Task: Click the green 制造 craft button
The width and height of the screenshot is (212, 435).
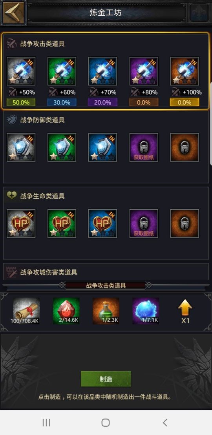Action: 106,379
